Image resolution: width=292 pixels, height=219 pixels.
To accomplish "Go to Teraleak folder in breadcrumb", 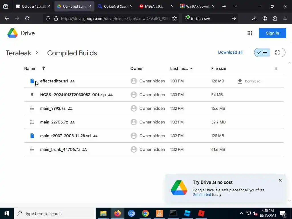I will 19,53.
